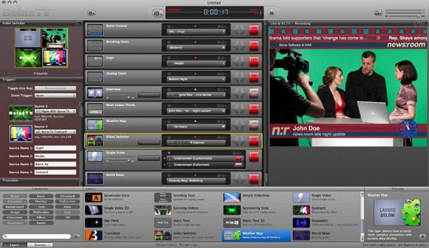Adjust the Single Video layer volume slider

tap(120, 160)
